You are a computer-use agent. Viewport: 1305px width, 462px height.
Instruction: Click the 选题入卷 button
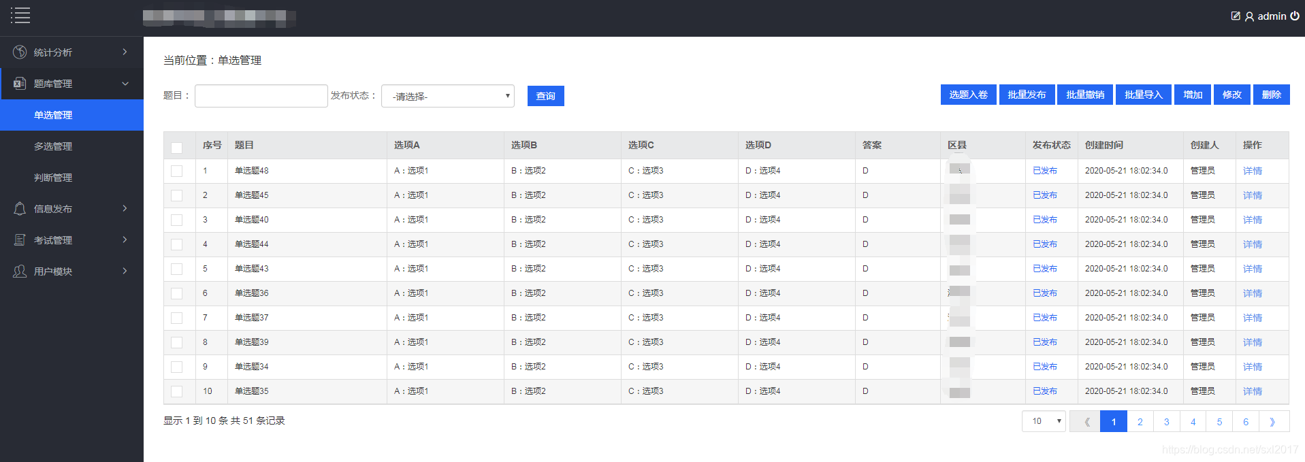(x=969, y=95)
